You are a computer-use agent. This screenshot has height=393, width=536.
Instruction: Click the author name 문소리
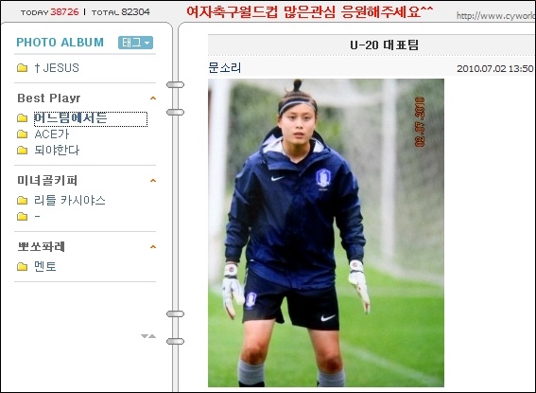[x=225, y=67]
